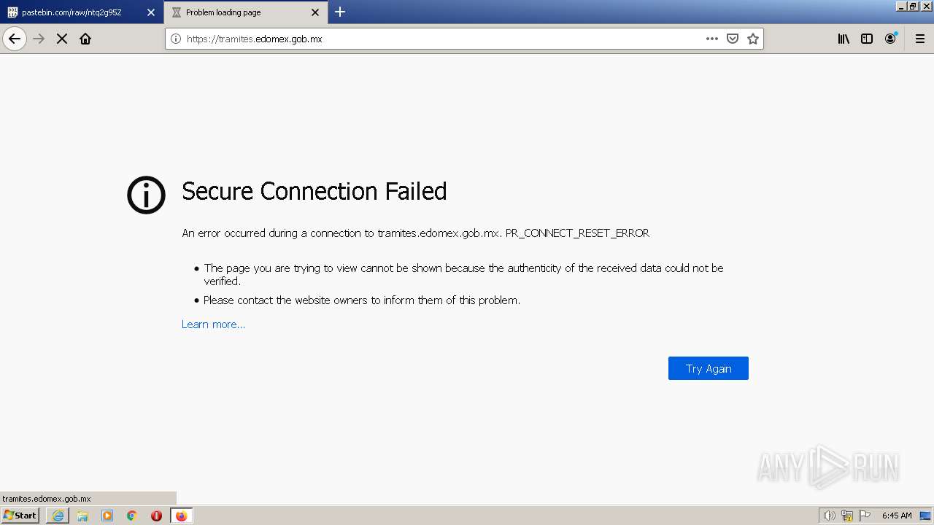Screen dimensions: 934x525
Task: Close the pastebin.com tab
Action: click(151, 12)
